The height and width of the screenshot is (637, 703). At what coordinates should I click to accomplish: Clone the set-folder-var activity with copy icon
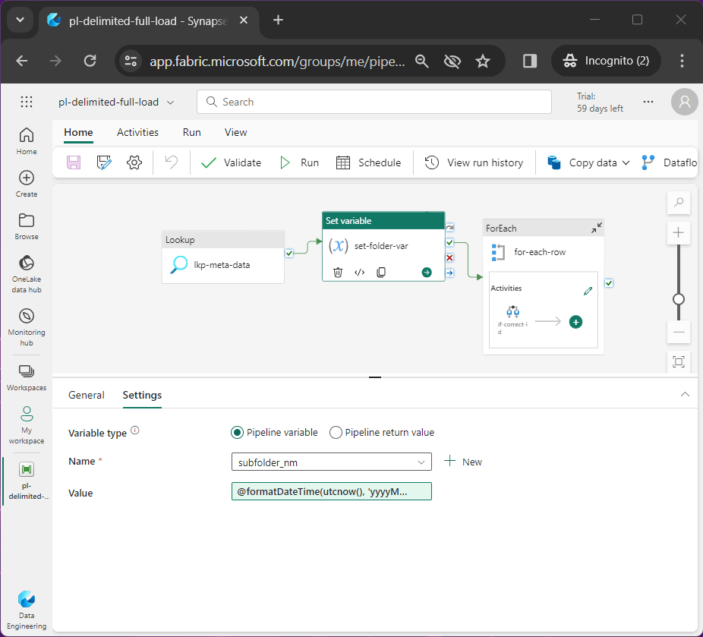click(381, 272)
